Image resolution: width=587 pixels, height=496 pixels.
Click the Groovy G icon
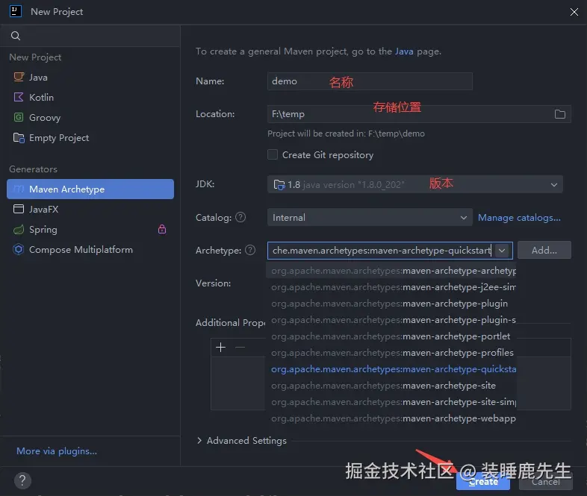[19, 117]
